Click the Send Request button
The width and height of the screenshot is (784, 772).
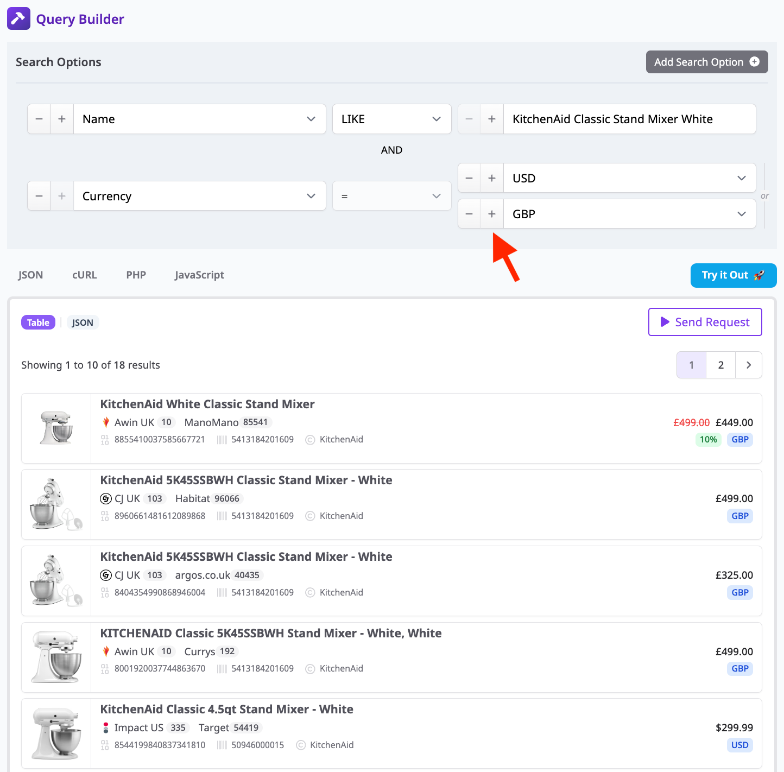(705, 322)
